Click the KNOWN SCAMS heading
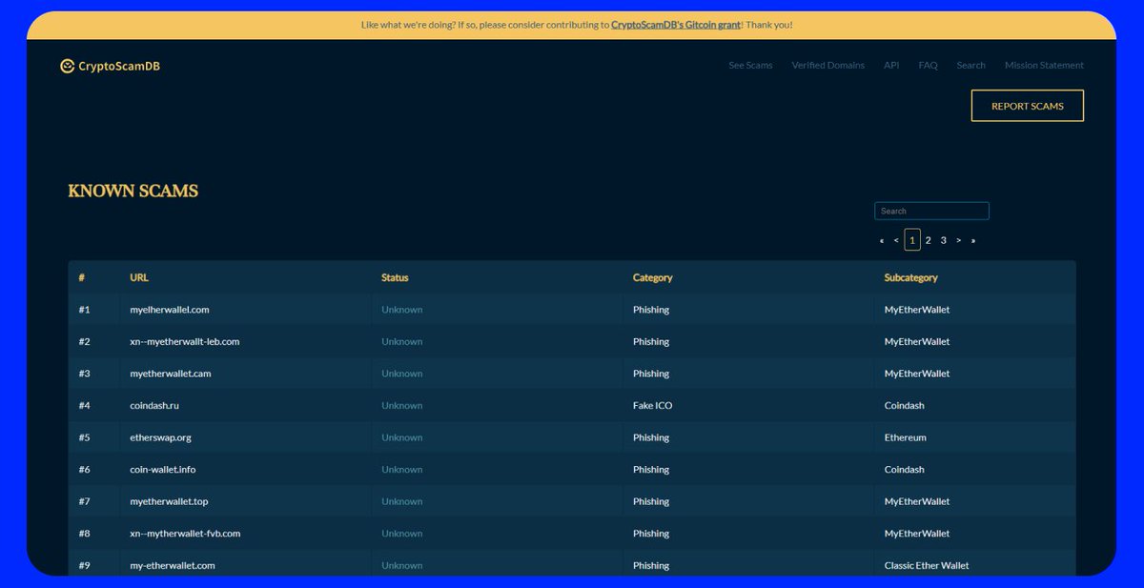The width and height of the screenshot is (1144, 588). 133,191
